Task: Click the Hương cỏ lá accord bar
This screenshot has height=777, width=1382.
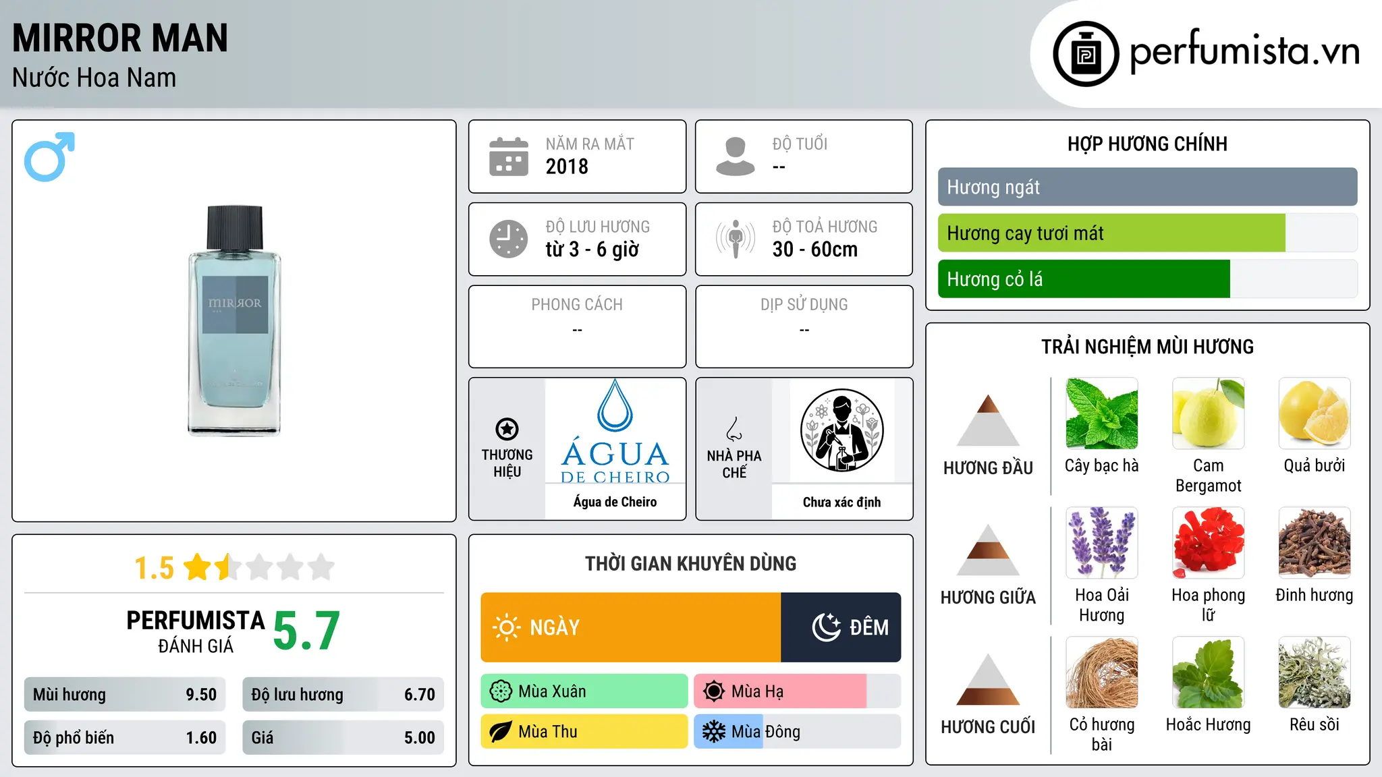Action: tap(1148, 279)
